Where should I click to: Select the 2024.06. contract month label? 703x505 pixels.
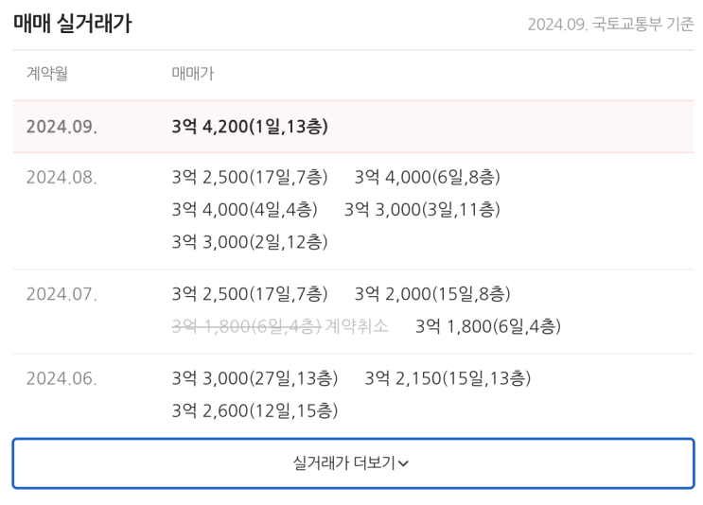click(x=62, y=379)
